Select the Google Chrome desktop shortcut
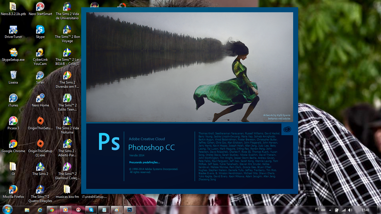Image resolution: width=381 pixels, height=214 pixels. point(13,146)
